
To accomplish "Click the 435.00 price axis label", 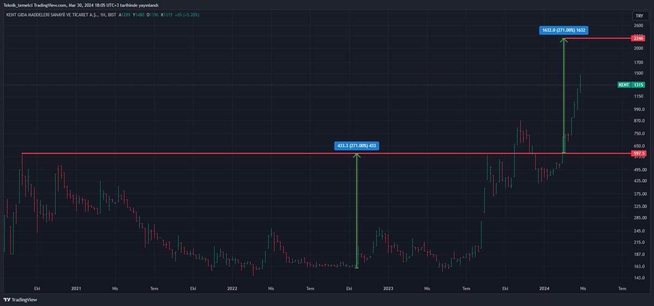I will [639, 181].
